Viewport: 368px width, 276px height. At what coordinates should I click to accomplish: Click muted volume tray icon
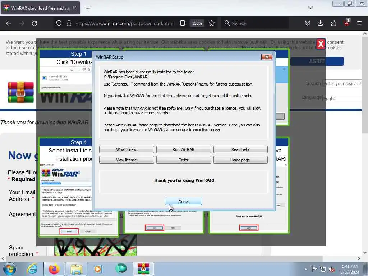click(332, 270)
